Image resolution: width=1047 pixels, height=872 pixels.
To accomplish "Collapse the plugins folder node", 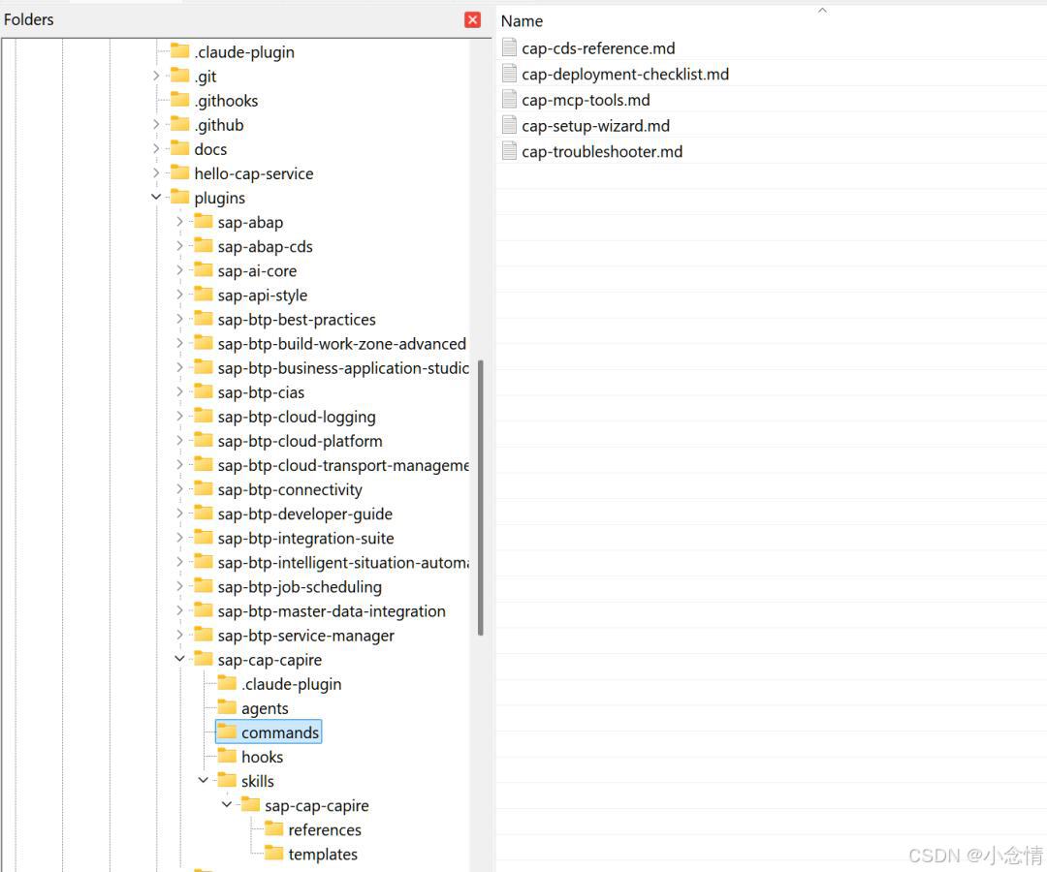I will (156, 197).
